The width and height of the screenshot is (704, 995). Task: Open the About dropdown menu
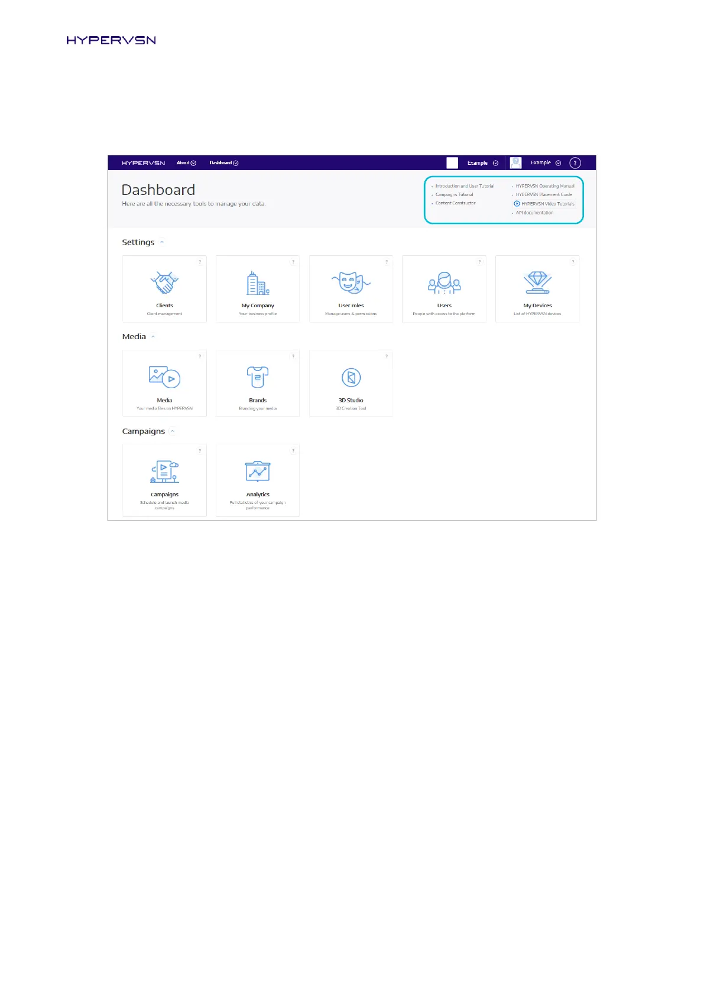[186, 163]
